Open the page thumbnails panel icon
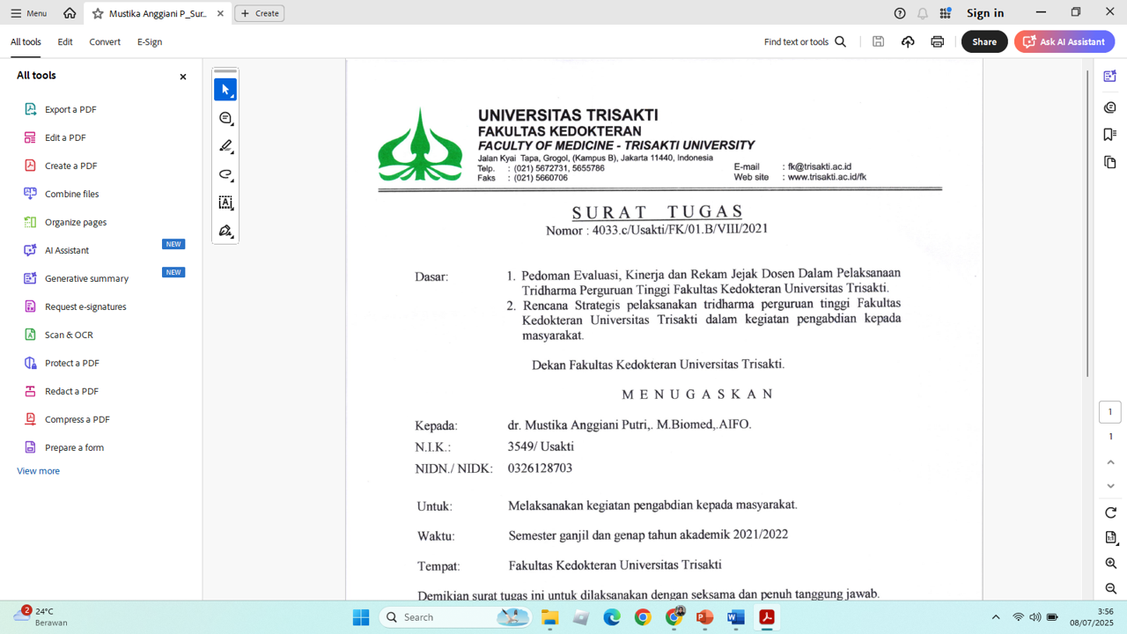Image resolution: width=1127 pixels, height=634 pixels. coord(1110,163)
